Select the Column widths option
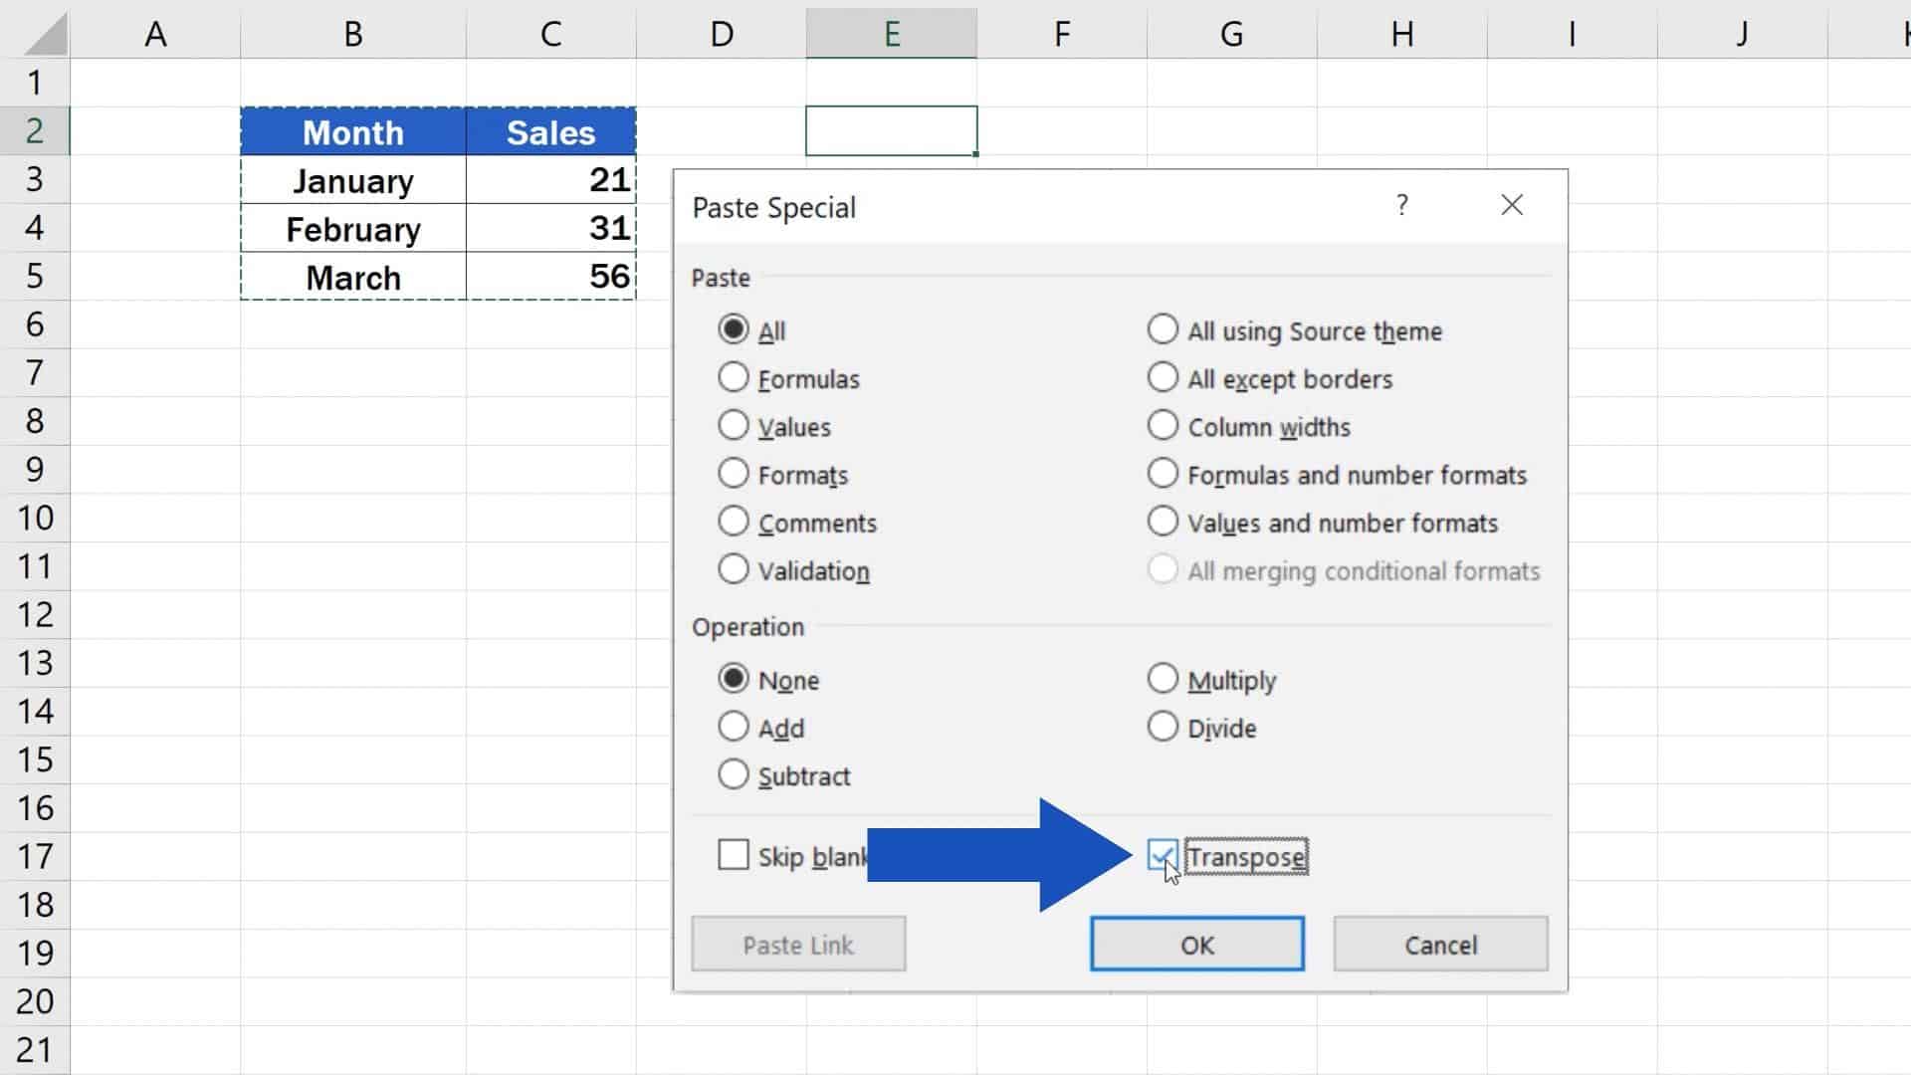 tap(1163, 425)
